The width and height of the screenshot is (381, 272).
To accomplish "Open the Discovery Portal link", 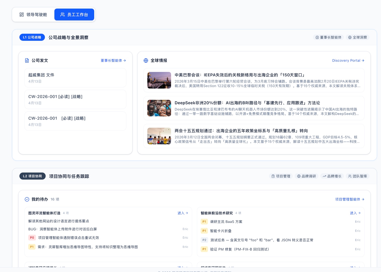I will tap(348, 60).
